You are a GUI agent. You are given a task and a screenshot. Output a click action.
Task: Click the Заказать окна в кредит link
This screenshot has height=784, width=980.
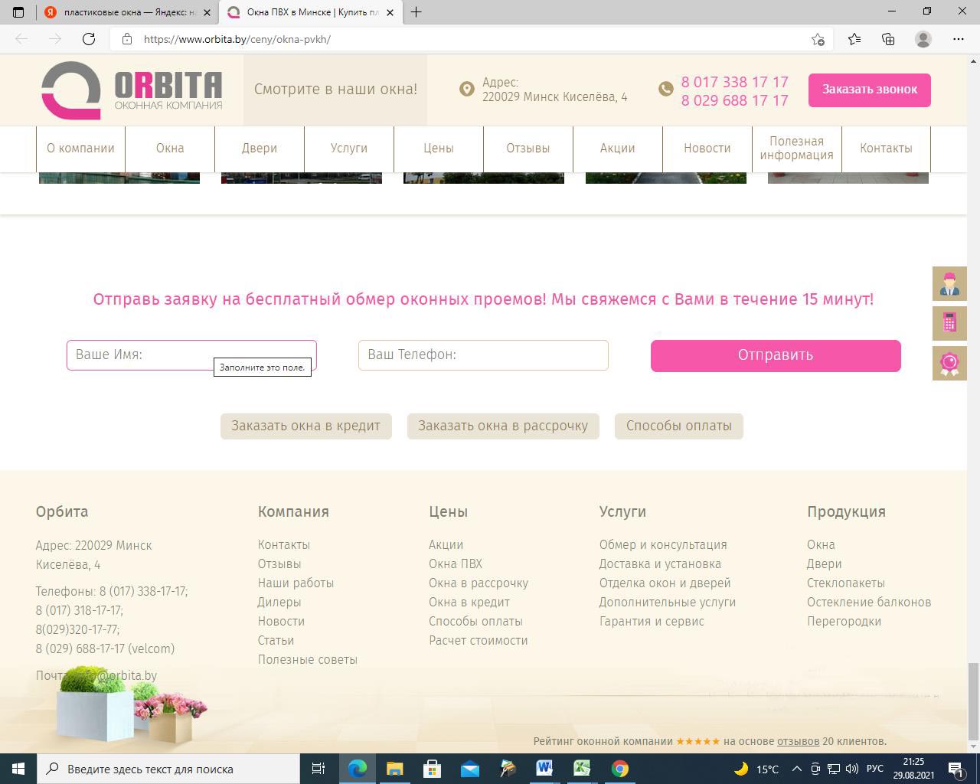click(x=305, y=426)
